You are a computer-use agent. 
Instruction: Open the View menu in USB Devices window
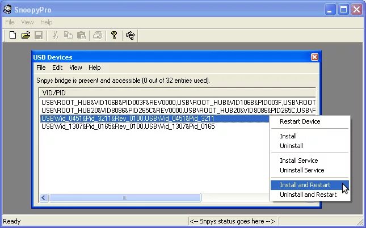pos(75,67)
